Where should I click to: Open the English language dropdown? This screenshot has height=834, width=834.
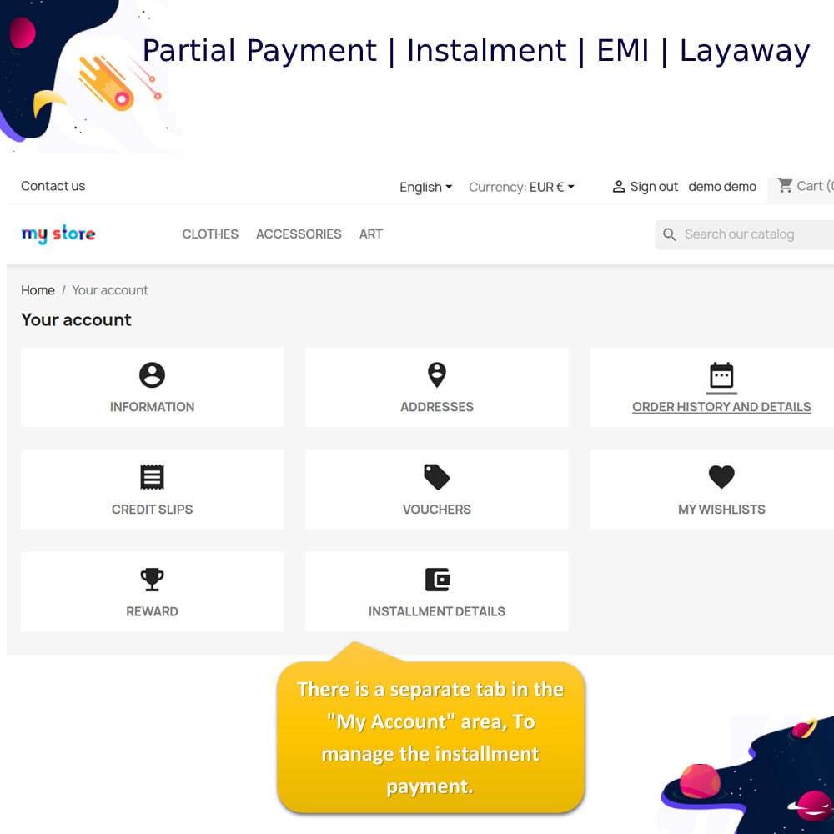[425, 187]
